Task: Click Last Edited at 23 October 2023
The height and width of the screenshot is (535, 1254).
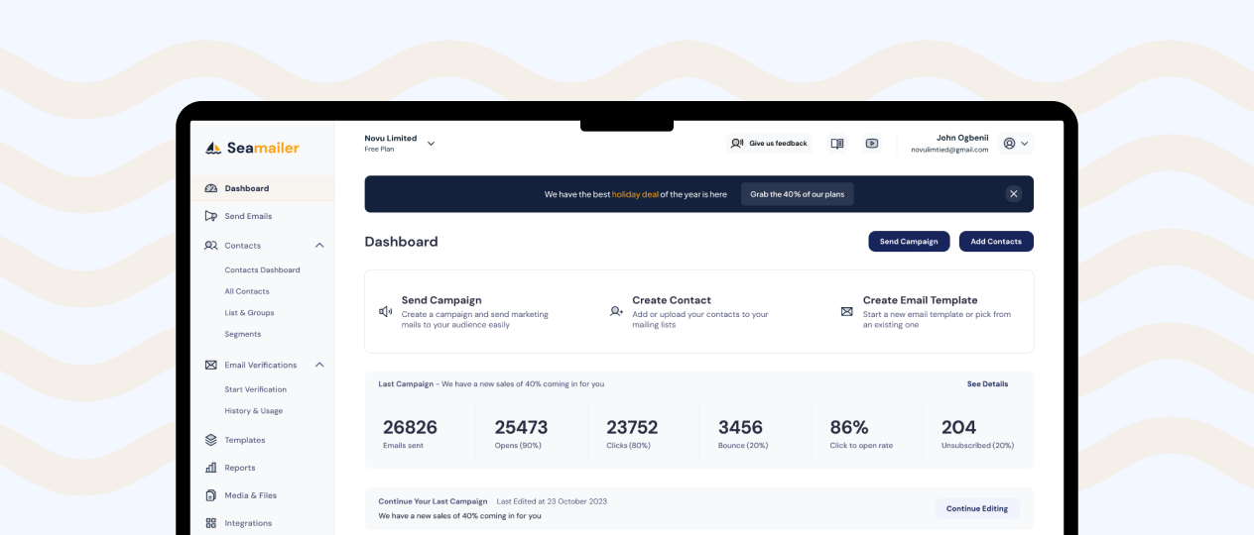Action: pos(552,501)
